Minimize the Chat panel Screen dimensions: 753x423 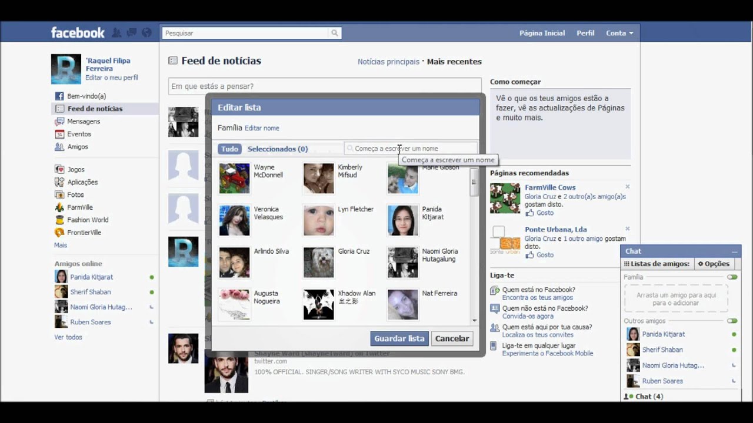click(x=734, y=251)
